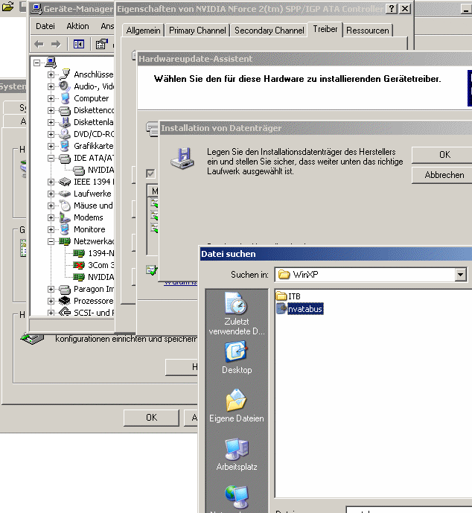Expand the Anschlüsse tree node
This screenshot has height=513, width=472.
(51, 74)
